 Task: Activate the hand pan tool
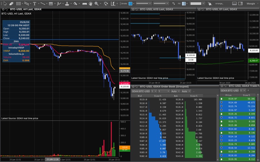point(90,4)
